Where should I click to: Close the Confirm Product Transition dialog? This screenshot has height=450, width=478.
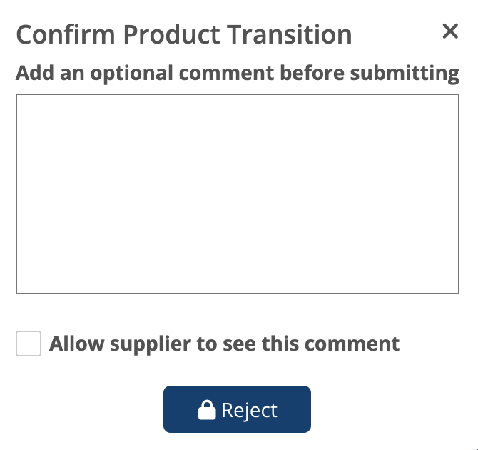tap(450, 31)
